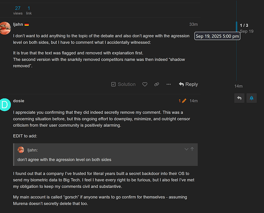Expand the quoted ljahn post
The height and width of the screenshot is (213, 264).
click(x=186, y=149)
